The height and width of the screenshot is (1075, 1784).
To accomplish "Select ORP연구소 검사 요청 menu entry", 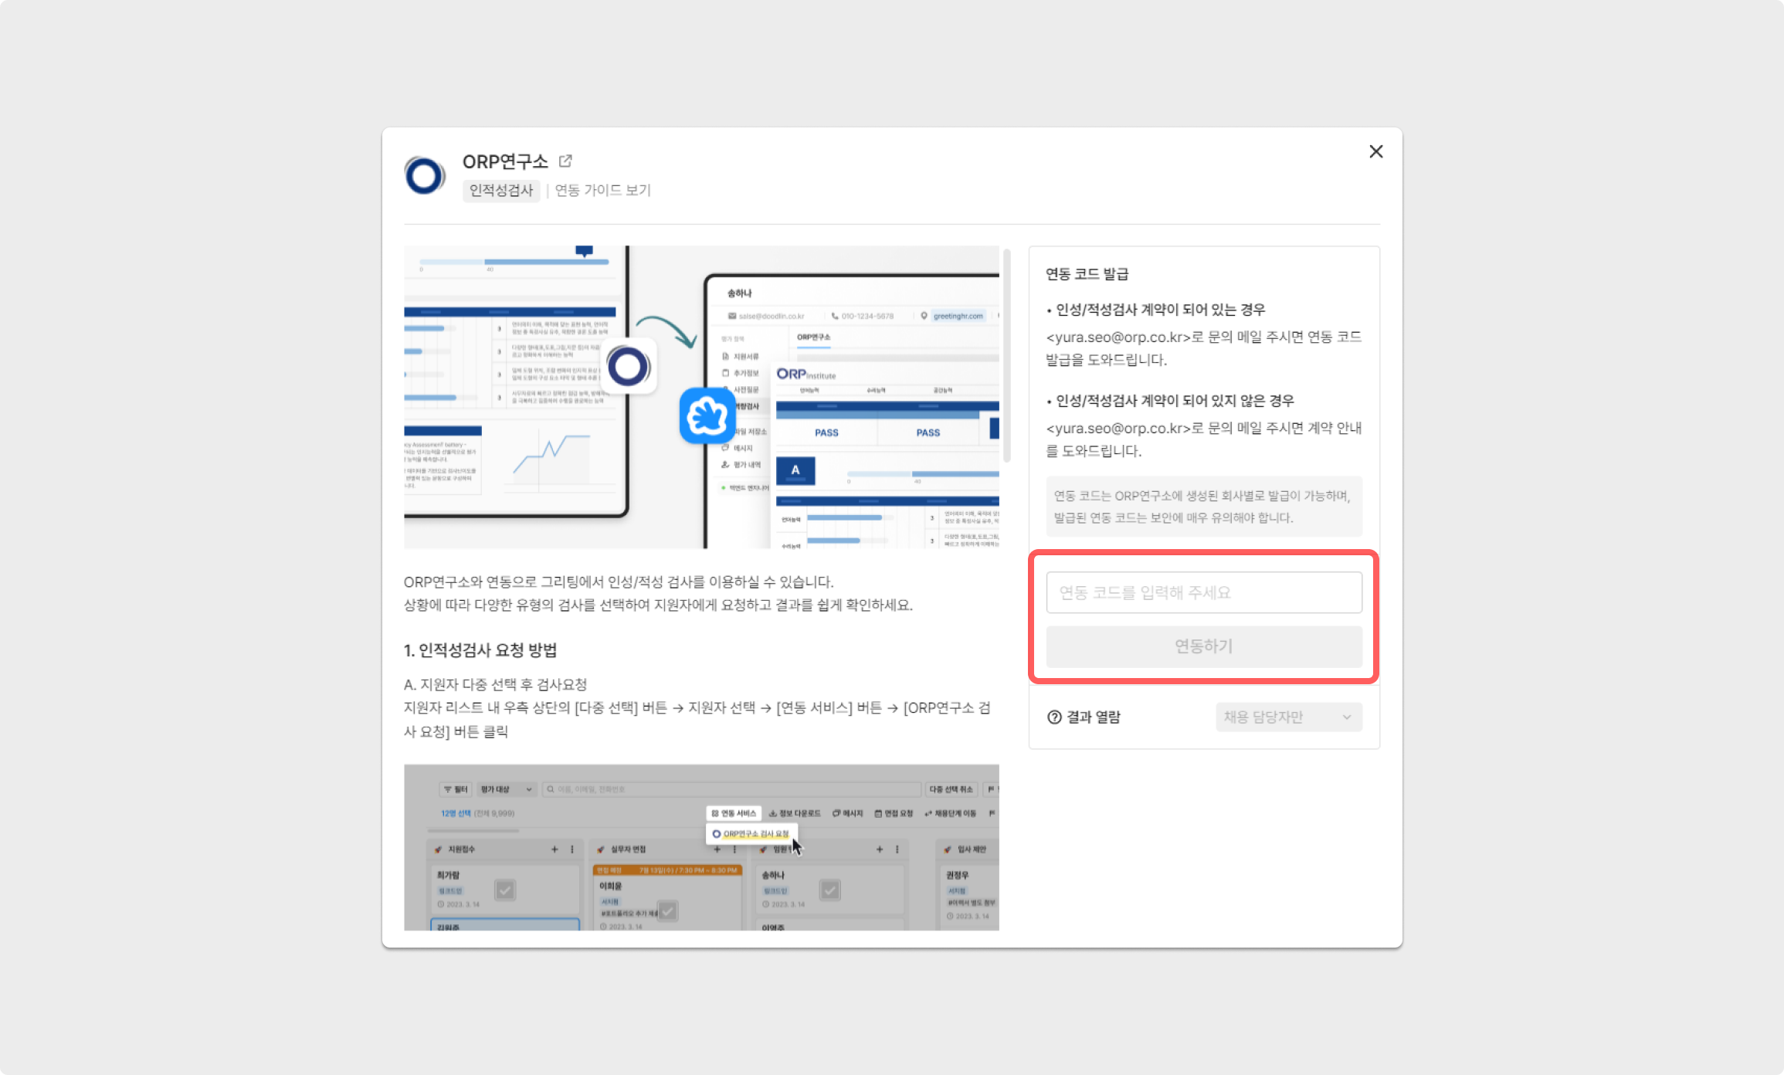I will tap(752, 834).
